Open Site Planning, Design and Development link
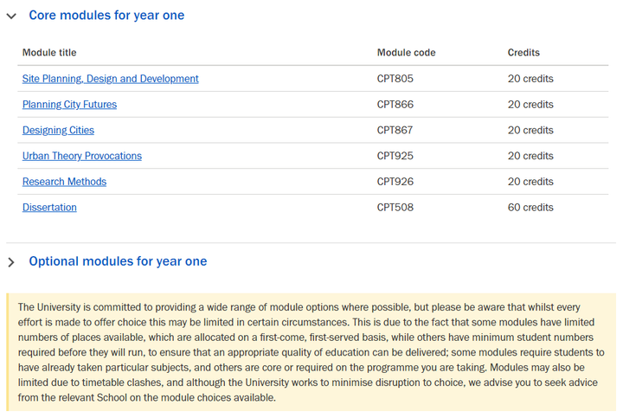The width and height of the screenshot is (623, 418). click(111, 79)
